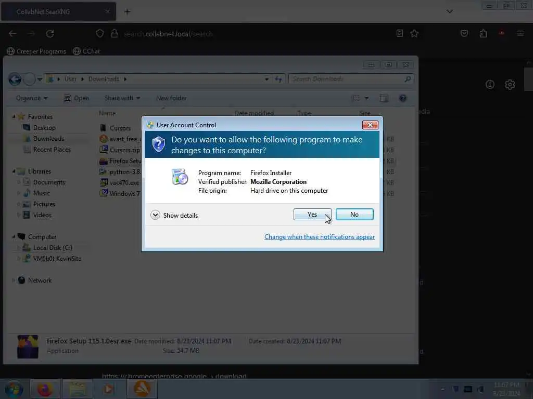The image size is (533, 399).
Task: Select Music library in Explorer
Action: [42, 193]
